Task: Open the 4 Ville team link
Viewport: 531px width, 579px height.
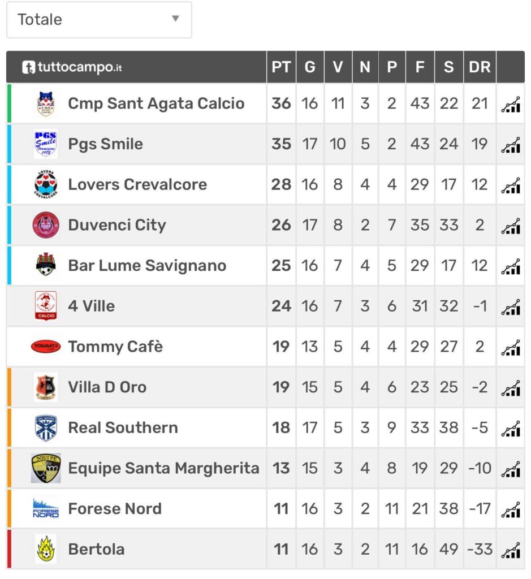Action: pos(91,306)
